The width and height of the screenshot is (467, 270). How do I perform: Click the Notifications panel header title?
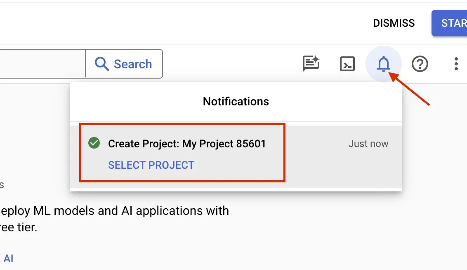236,102
